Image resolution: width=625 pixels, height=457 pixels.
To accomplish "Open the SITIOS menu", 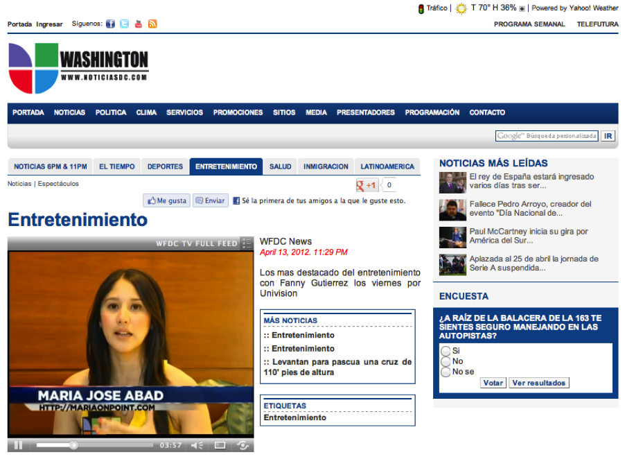I will (284, 112).
